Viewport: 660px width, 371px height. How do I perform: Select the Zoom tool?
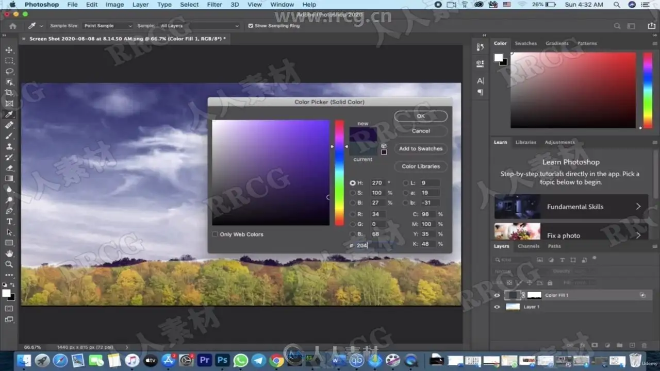click(x=9, y=264)
